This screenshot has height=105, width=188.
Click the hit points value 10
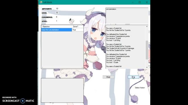tap(57, 9)
